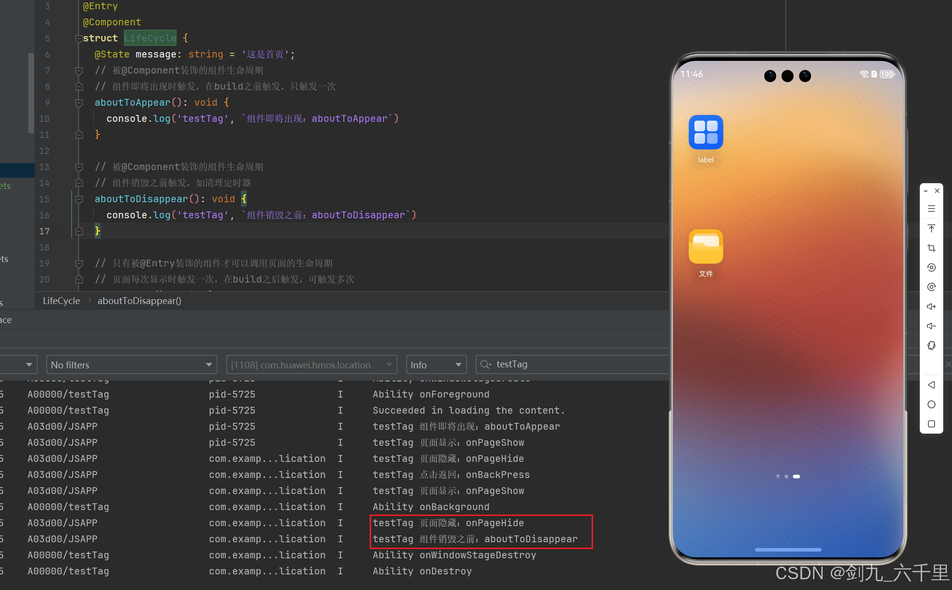This screenshot has height=590, width=952.
Task: Collapse the aboutToDisappear fold marker
Action: point(79,199)
